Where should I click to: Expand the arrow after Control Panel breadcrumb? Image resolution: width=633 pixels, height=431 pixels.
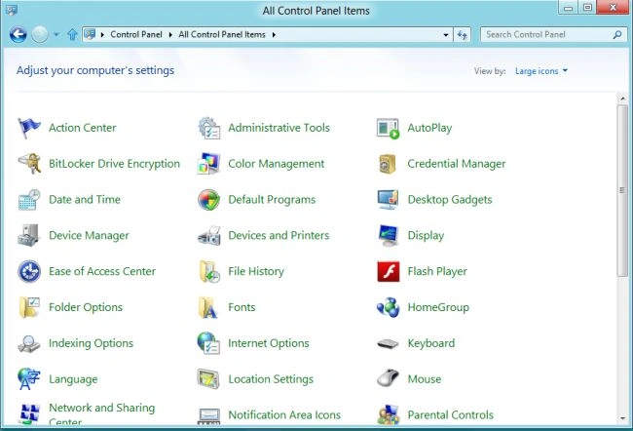170,35
